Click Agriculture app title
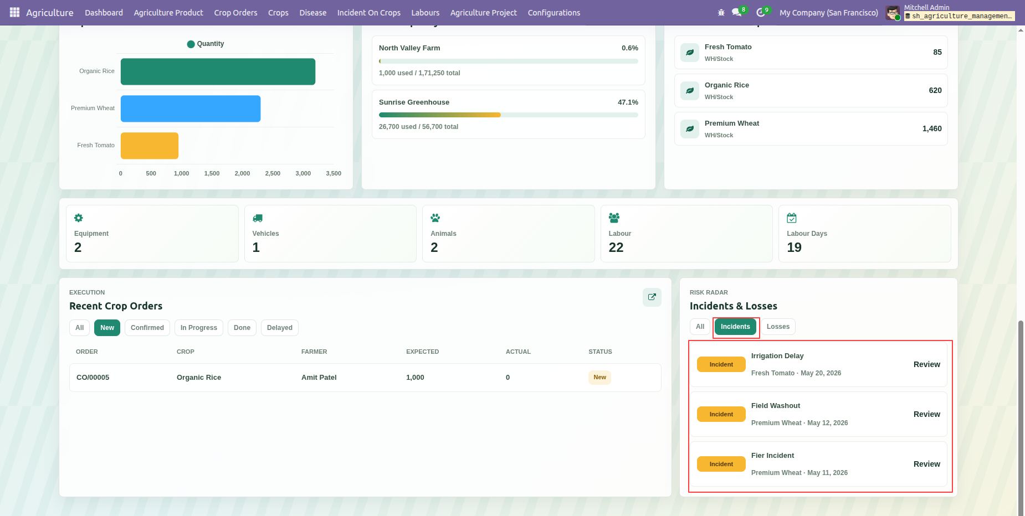Screen dimensions: 1025x516 50,12
